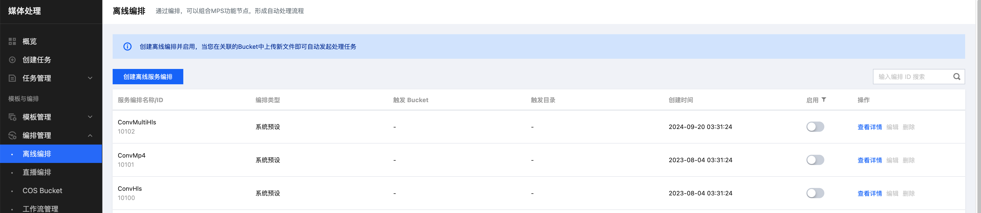Viewport: 981px width, 213px height.
Task: Collapse the 编排管理 submenu chevron
Action: tap(90, 136)
